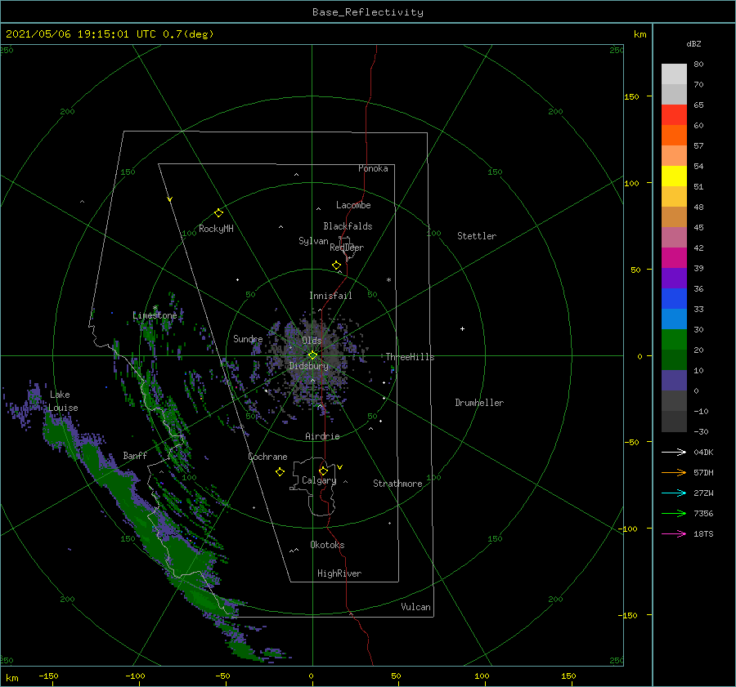Select the yellow diamond marker below Cochrane
The width and height of the screenshot is (736, 687).
pyautogui.click(x=280, y=472)
